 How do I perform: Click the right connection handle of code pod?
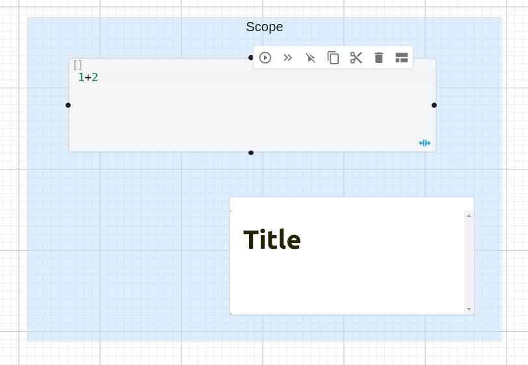(x=434, y=105)
